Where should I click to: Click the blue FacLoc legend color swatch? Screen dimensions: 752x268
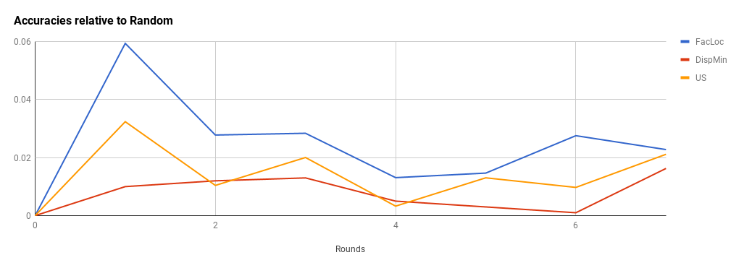685,42
